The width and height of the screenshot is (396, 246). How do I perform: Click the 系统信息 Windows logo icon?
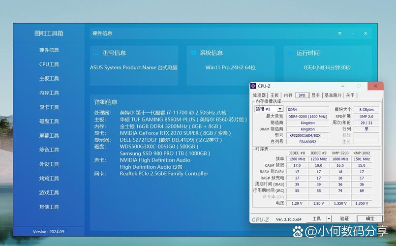tap(193, 53)
